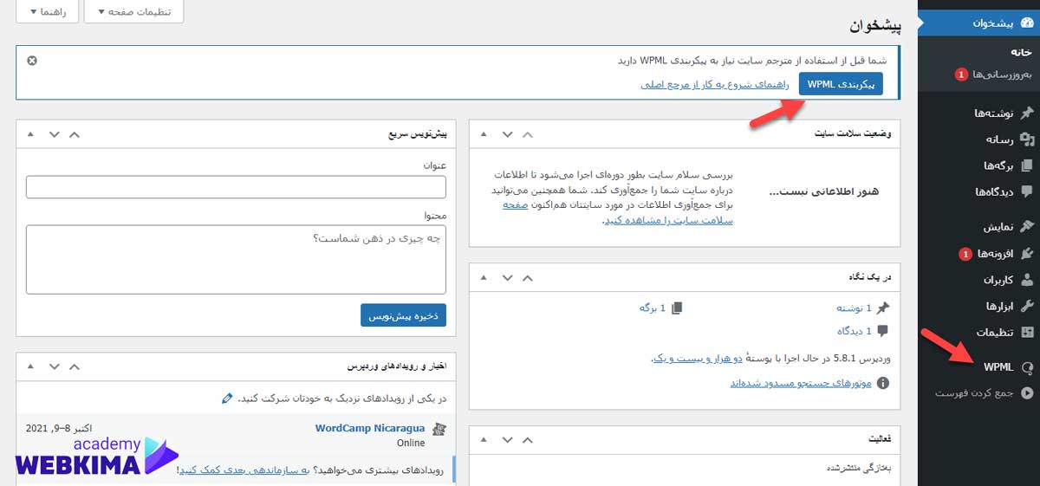The width and height of the screenshot is (1040, 486).
Task: Click the comments bubble sidebar icon
Action: 1027,191
